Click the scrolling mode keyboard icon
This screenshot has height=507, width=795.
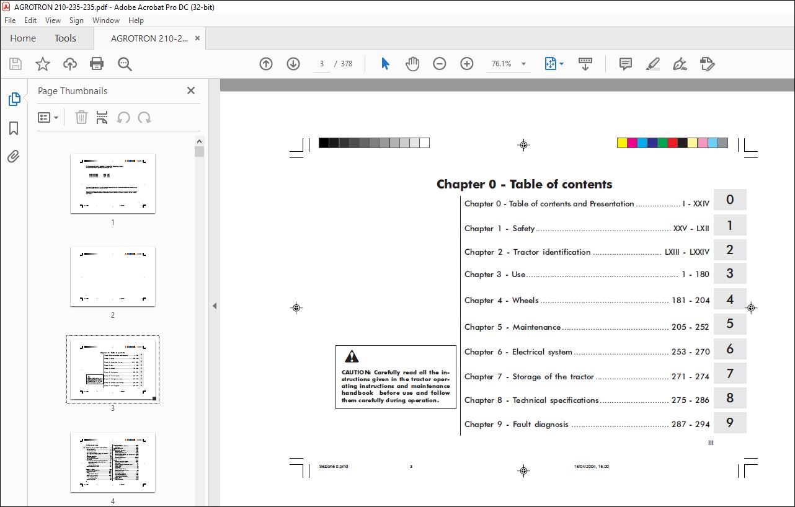click(585, 64)
